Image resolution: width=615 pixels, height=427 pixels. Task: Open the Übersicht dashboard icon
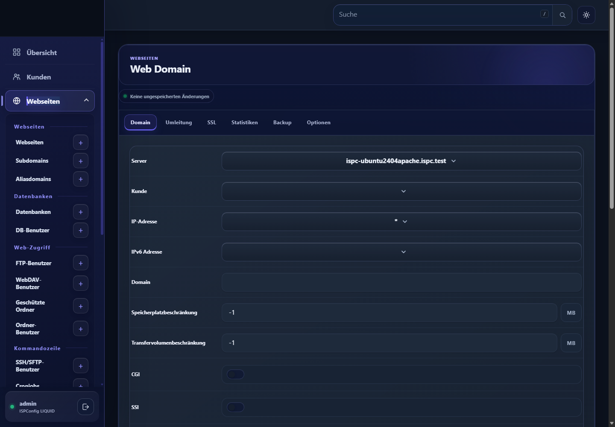point(17,52)
